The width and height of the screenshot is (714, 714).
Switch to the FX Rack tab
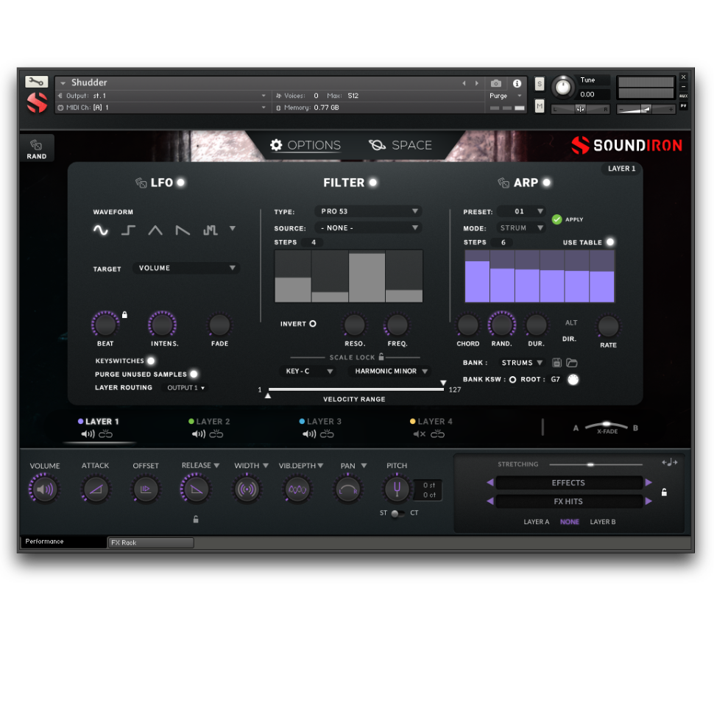pyautogui.click(x=150, y=542)
